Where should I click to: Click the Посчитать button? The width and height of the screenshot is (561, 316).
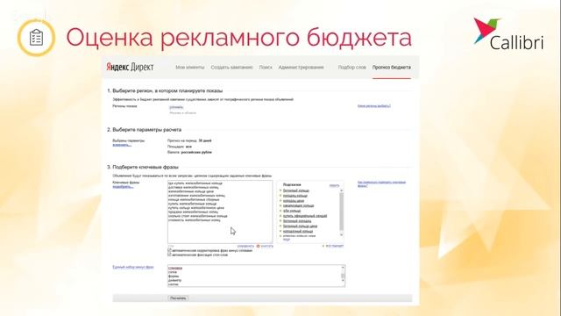pos(178,298)
